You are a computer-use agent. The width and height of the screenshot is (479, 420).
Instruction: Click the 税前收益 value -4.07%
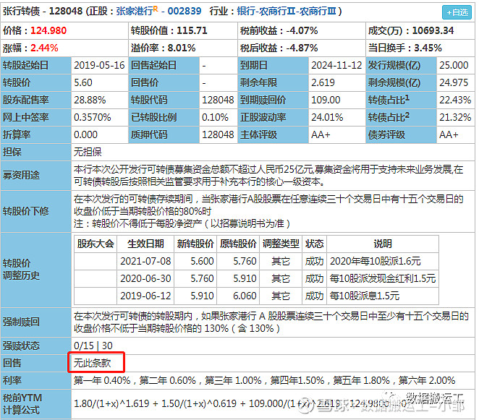tap(302, 30)
